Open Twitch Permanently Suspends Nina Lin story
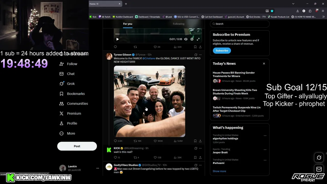 pyautogui.click(x=240, y=111)
